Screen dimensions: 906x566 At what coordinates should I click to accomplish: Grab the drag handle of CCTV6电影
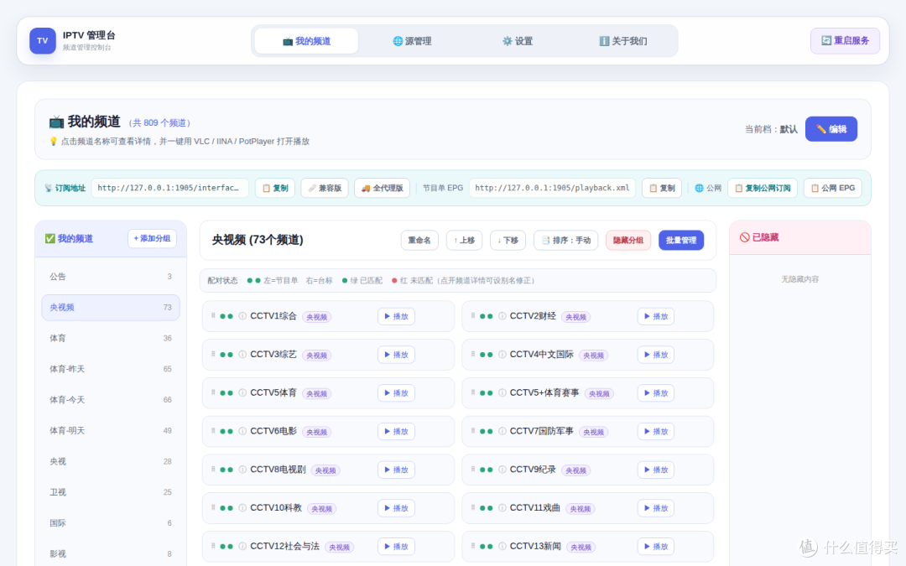213,431
